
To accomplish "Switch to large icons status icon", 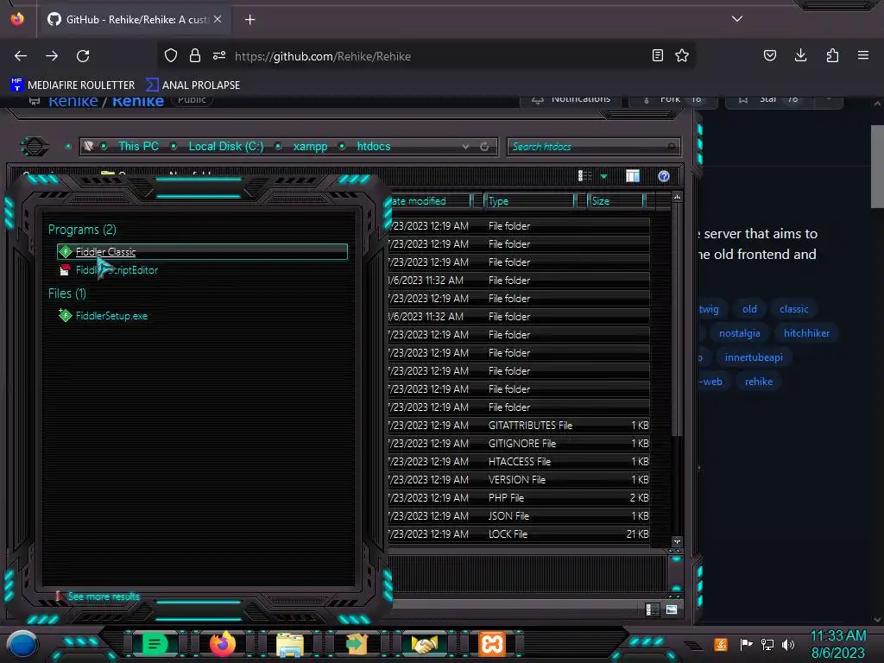I will pyautogui.click(x=672, y=609).
